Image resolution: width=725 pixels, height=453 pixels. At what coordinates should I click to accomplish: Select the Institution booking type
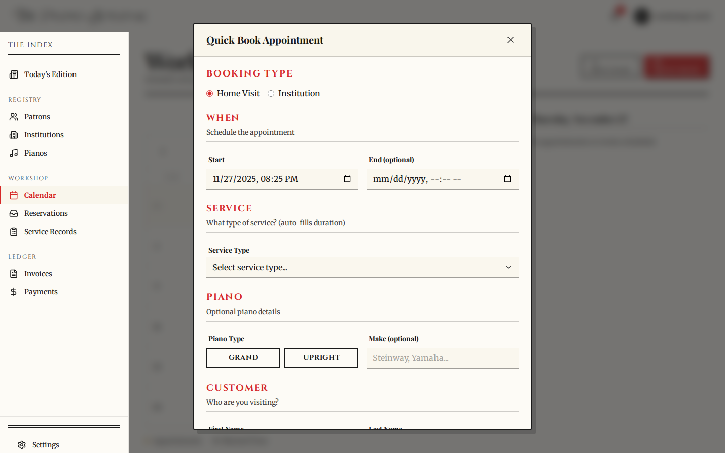pyautogui.click(x=271, y=93)
